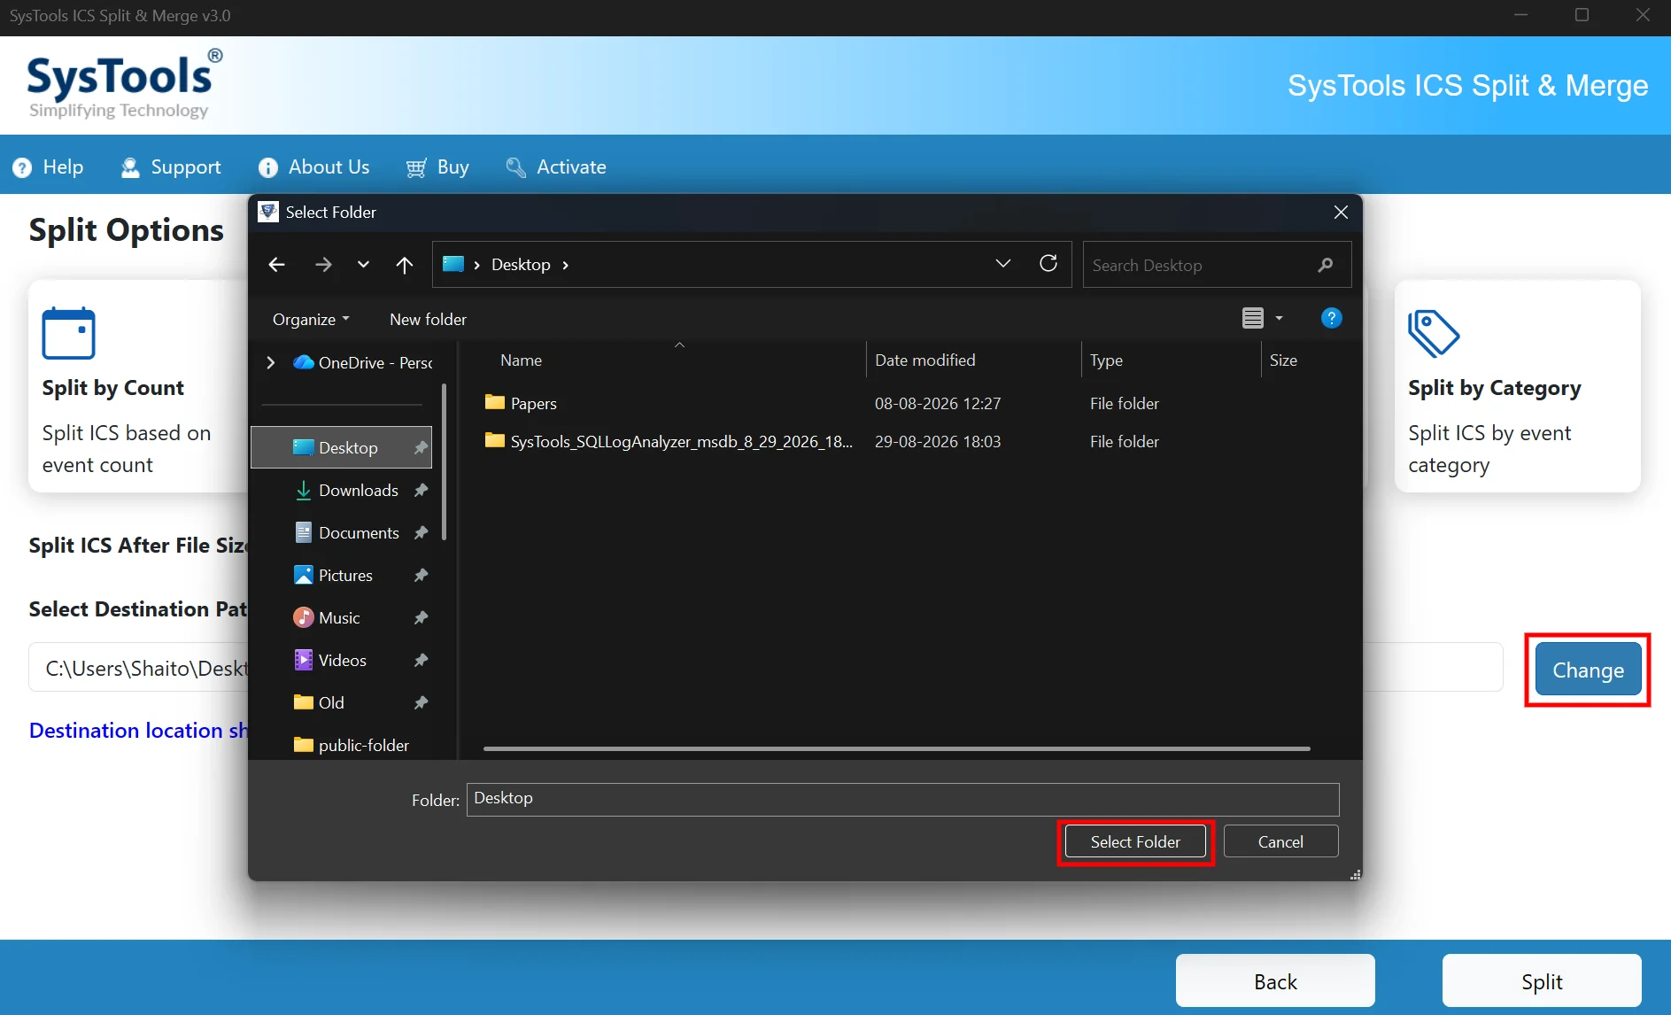Image resolution: width=1671 pixels, height=1015 pixels.
Task: Create a New folder
Action: [428, 319]
